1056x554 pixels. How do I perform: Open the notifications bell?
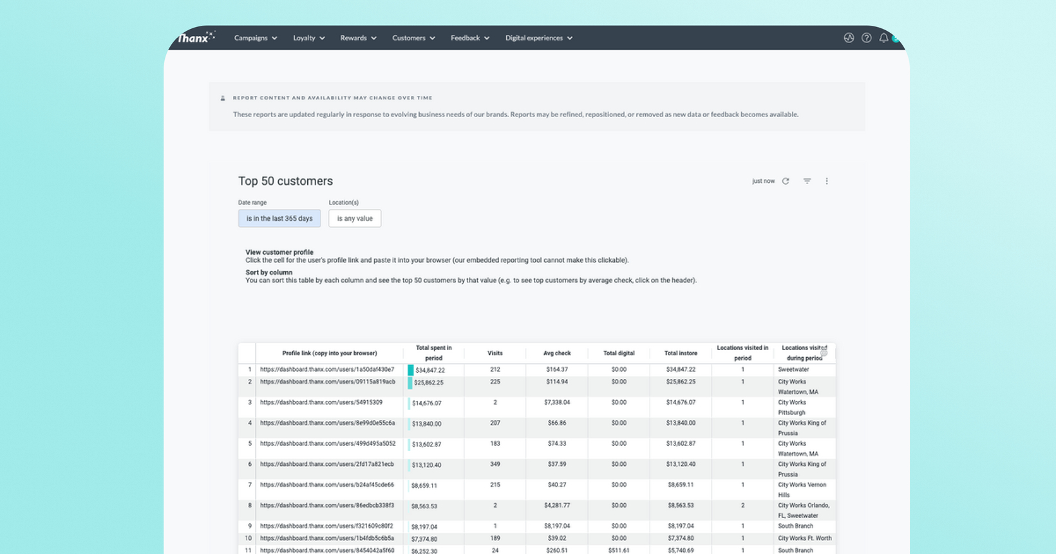coord(883,38)
